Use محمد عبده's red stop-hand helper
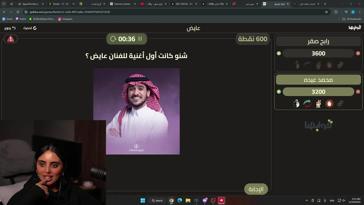The height and width of the screenshot is (205, 364). pyautogui.click(x=329, y=103)
